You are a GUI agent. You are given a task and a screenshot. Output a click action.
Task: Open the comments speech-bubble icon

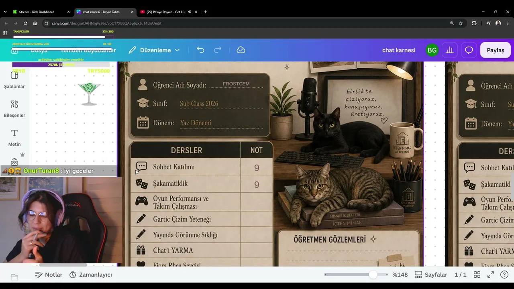[x=469, y=50]
